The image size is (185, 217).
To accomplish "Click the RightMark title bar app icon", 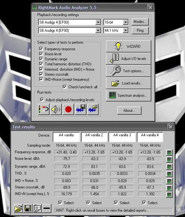I will point(35,7).
